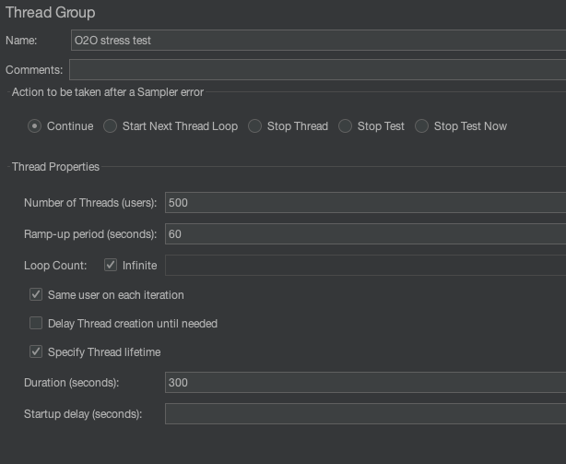566x464 pixels.
Task: Edit the Duration field showing 300
Action: pyautogui.click(x=365, y=383)
